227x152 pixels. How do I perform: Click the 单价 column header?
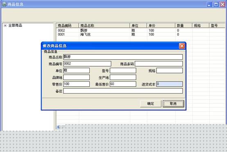coord(161,26)
